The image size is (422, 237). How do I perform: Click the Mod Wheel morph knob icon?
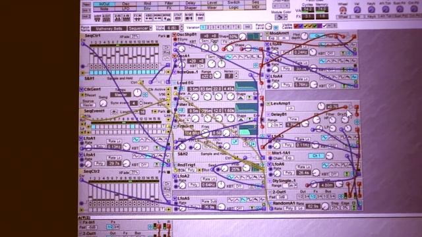coord(343,10)
